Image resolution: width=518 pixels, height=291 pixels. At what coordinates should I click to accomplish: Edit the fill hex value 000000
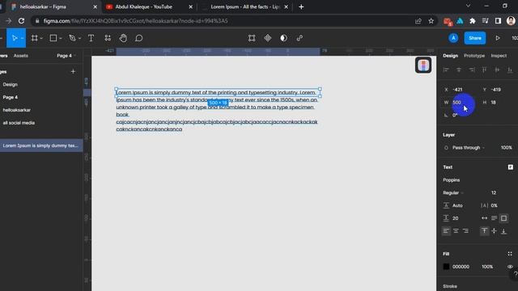point(461,267)
